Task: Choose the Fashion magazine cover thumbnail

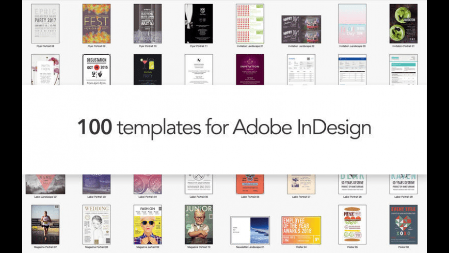Action: tap(148, 225)
